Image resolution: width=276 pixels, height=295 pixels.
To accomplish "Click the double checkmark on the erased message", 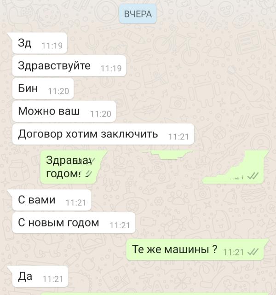I will 253,176.
